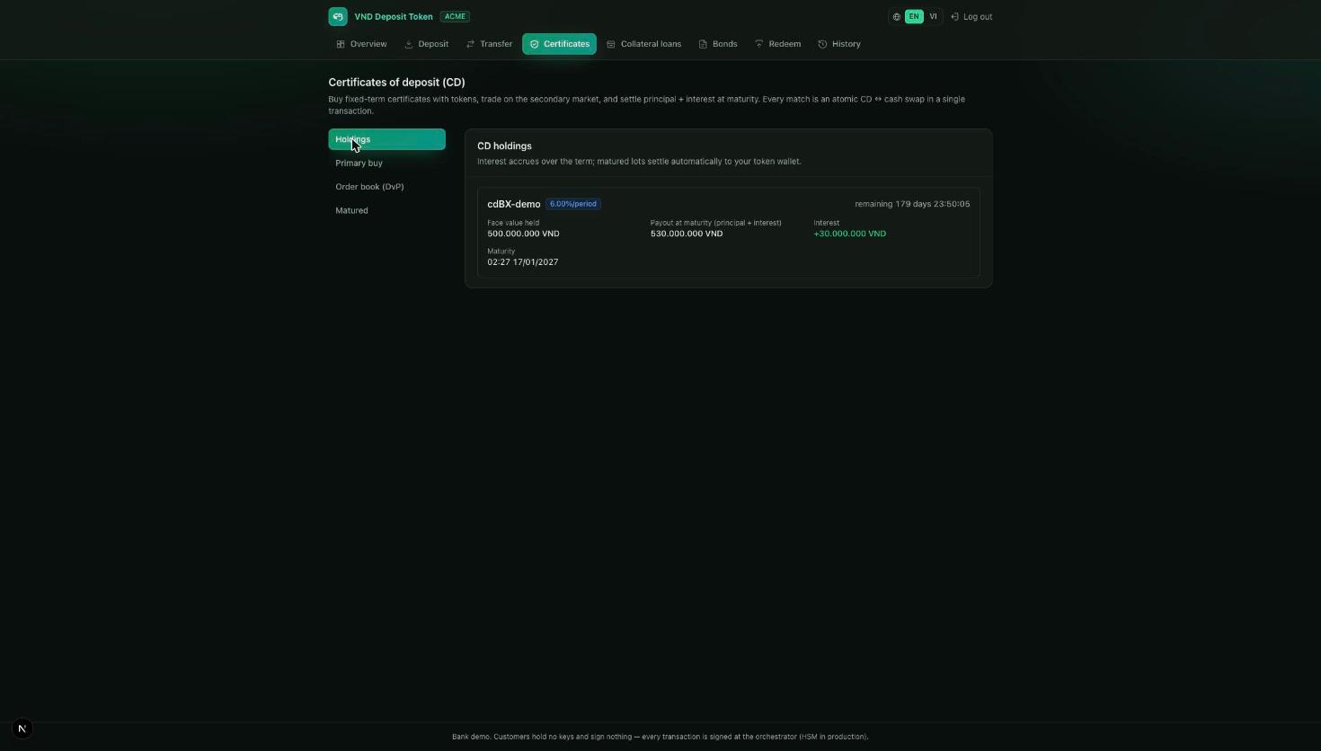This screenshot has height=751, width=1321.
Task: Click the ACME tenant badge
Action: (455, 16)
